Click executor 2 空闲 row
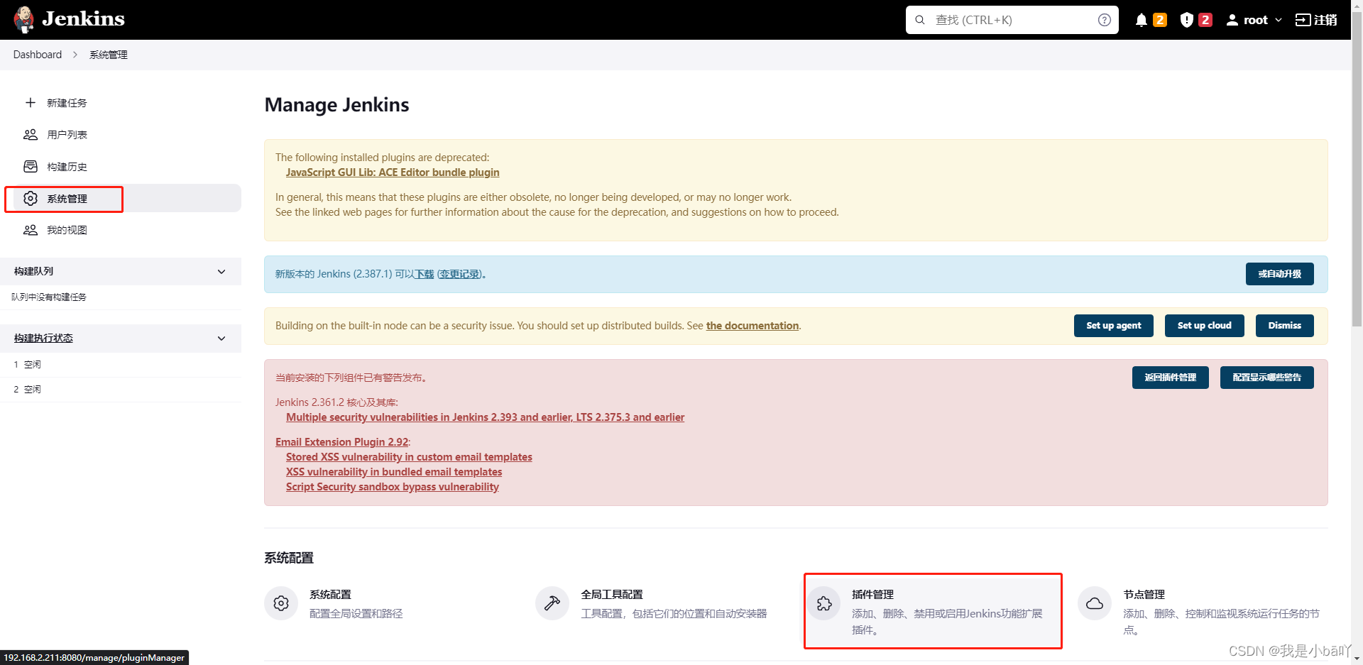 point(121,390)
